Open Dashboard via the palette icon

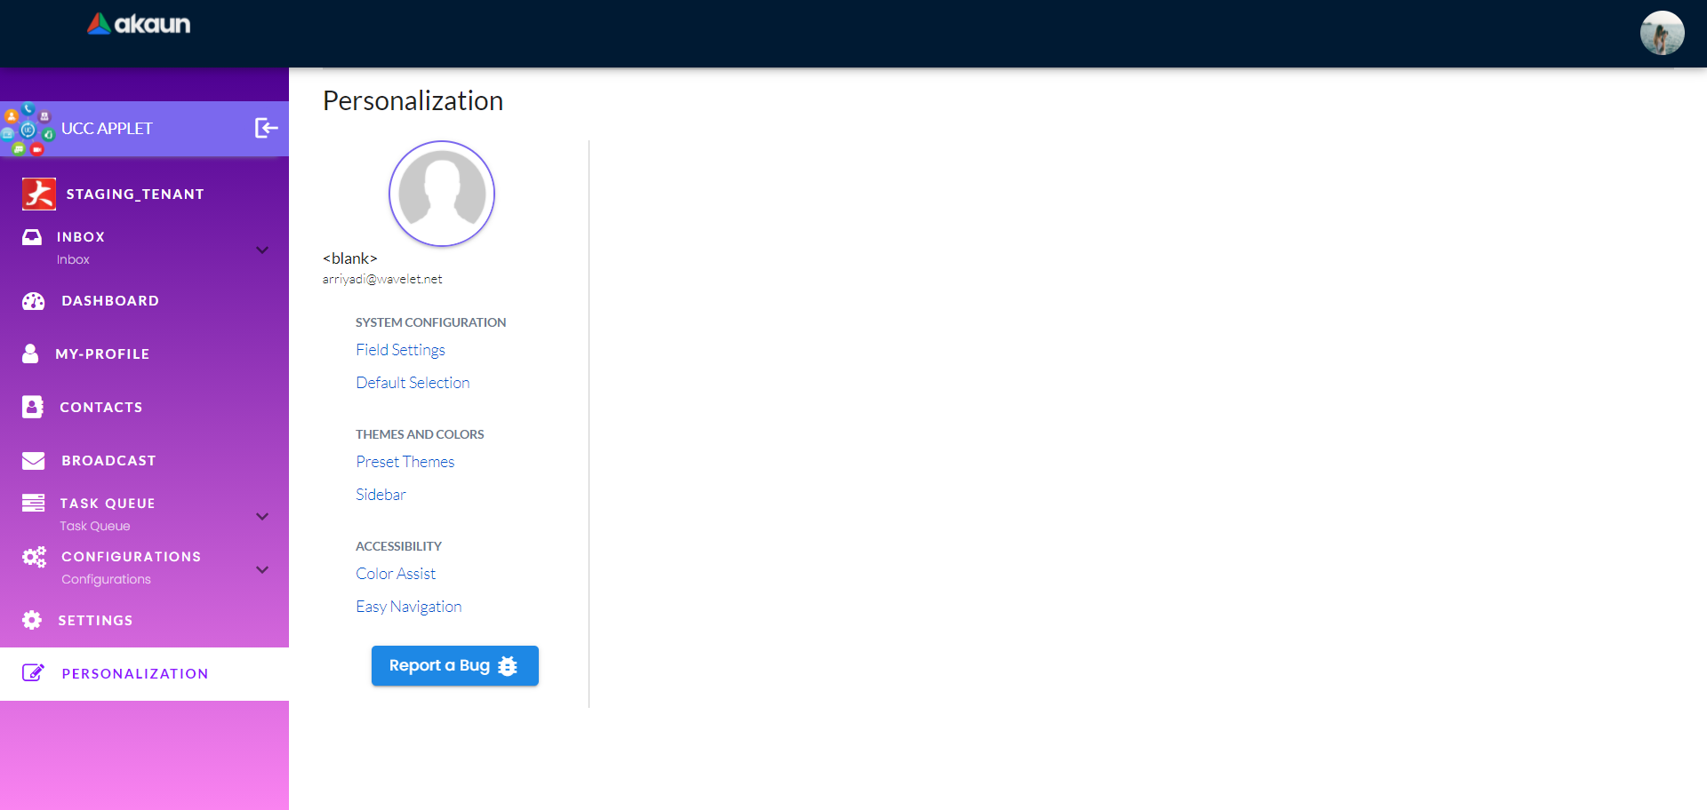pyautogui.click(x=34, y=301)
